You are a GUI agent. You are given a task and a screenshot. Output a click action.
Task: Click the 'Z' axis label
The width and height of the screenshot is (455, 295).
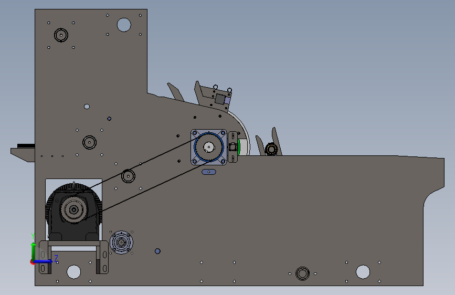pos(56,258)
